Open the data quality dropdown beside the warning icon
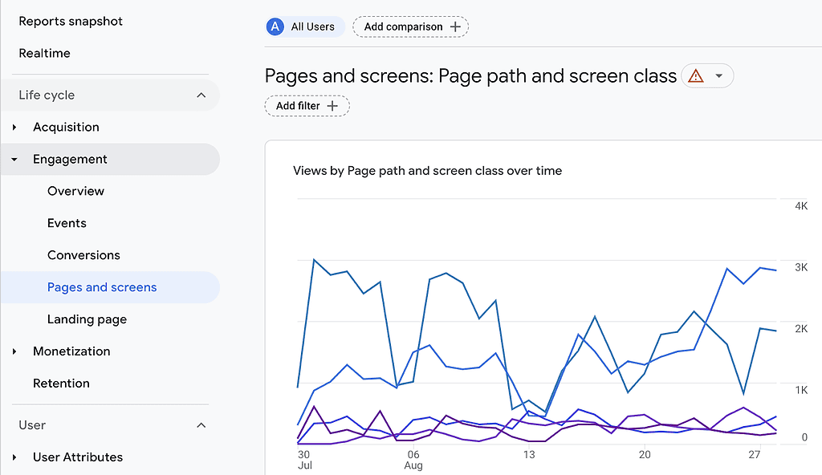 coord(717,75)
